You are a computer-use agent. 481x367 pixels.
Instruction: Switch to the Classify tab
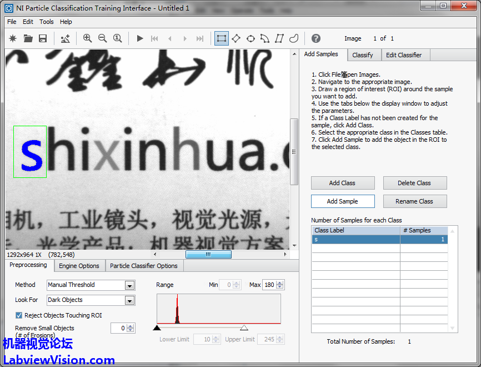363,55
